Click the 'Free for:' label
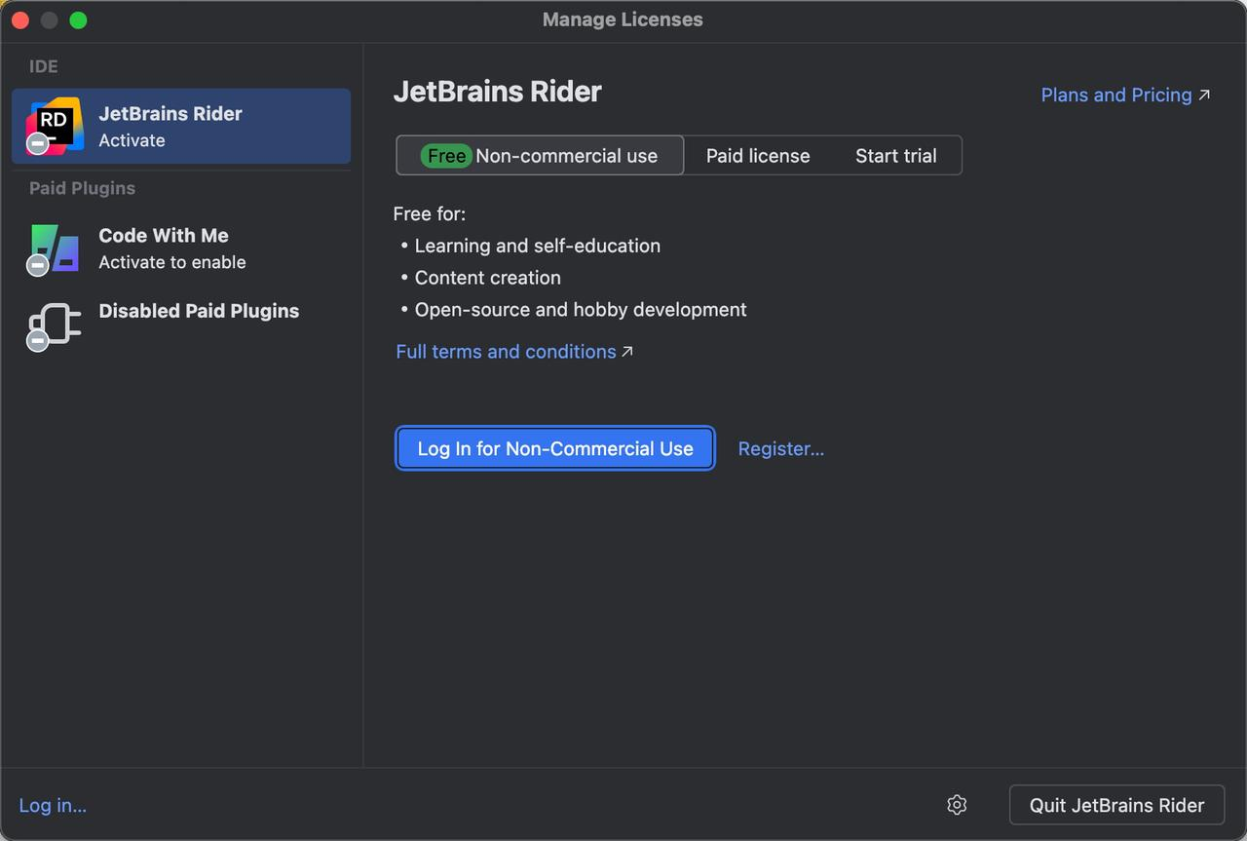This screenshot has width=1247, height=841. point(430,213)
